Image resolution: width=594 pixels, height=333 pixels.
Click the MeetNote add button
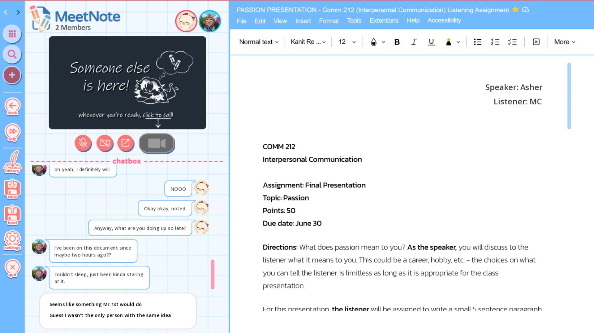(x=12, y=75)
